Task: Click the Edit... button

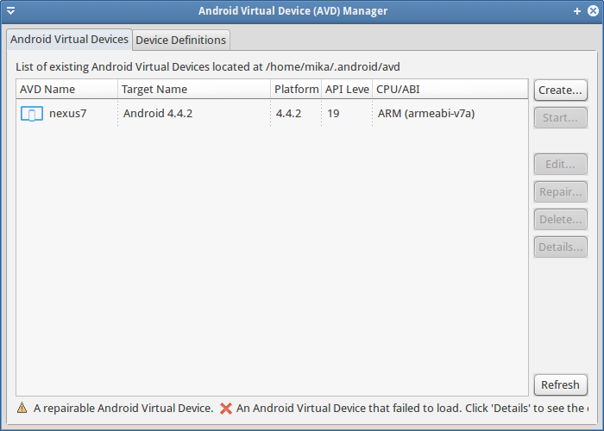Action: [x=560, y=164]
